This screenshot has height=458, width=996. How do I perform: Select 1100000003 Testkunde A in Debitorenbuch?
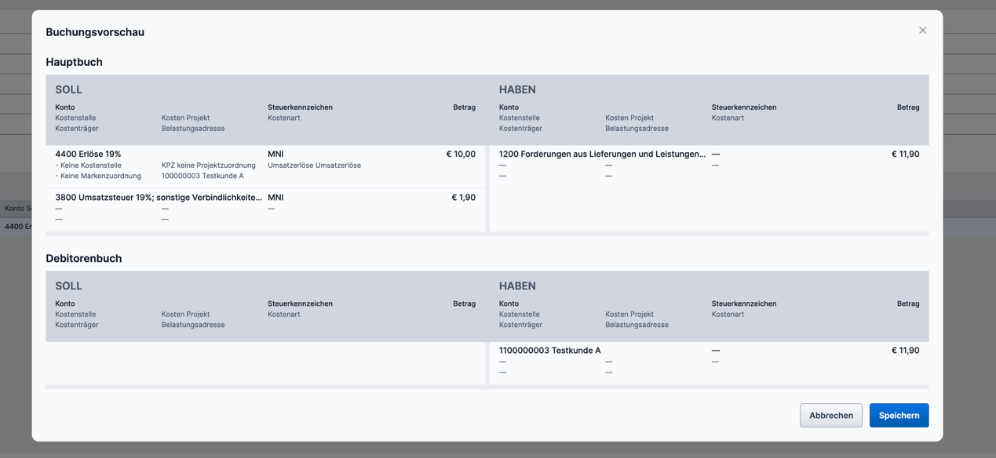click(549, 351)
